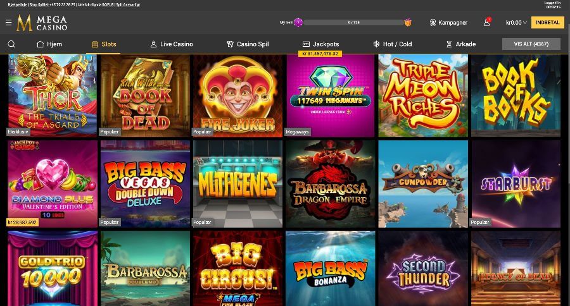The height and width of the screenshot is (306, 570).
Task: Switch to the Live Casino tab
Action: click(x=172, y=44)
